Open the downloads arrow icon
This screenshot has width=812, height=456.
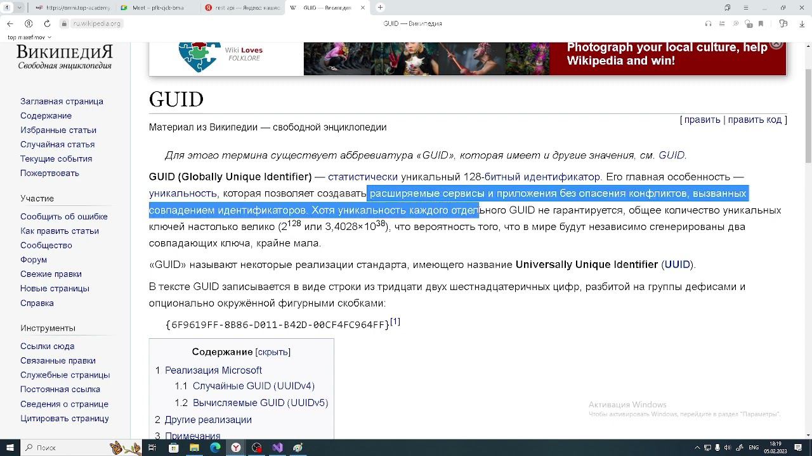[801, 23]
